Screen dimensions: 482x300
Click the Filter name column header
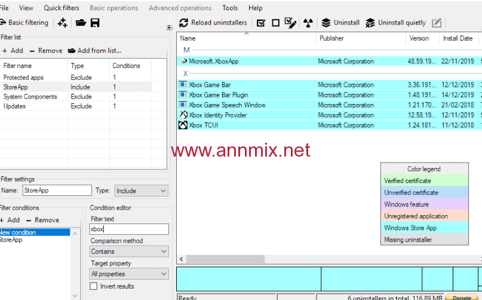click(x=33, y=66)
